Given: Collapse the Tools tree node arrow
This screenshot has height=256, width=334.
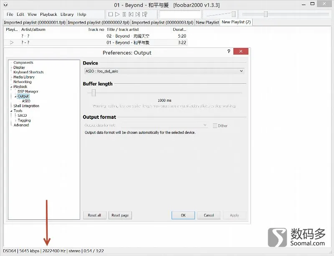Looking at the screenshot, I should pos(11,111).
